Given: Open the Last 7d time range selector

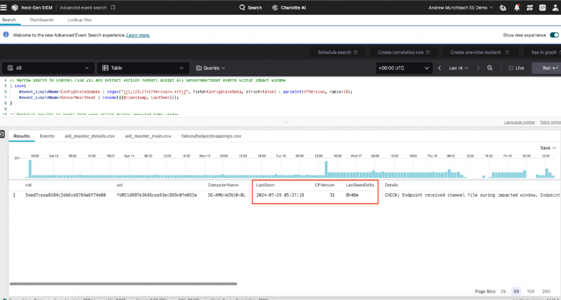Looking at the screenshot, I should [456, 68].
